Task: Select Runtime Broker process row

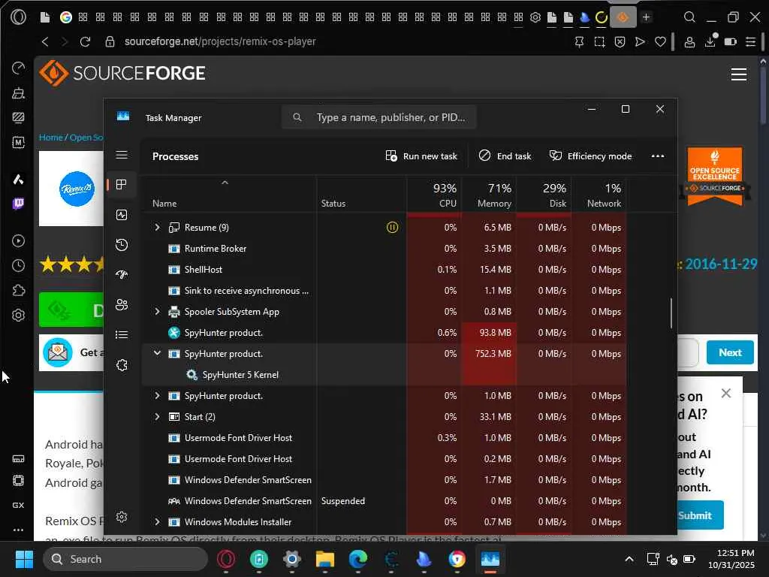Action: pos(384,248)
